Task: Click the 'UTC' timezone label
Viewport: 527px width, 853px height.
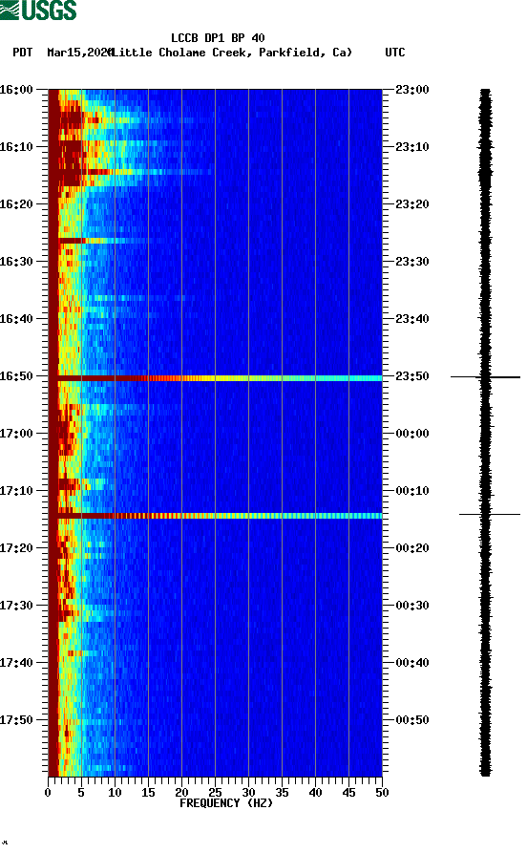Action: (x=395, y=53)
